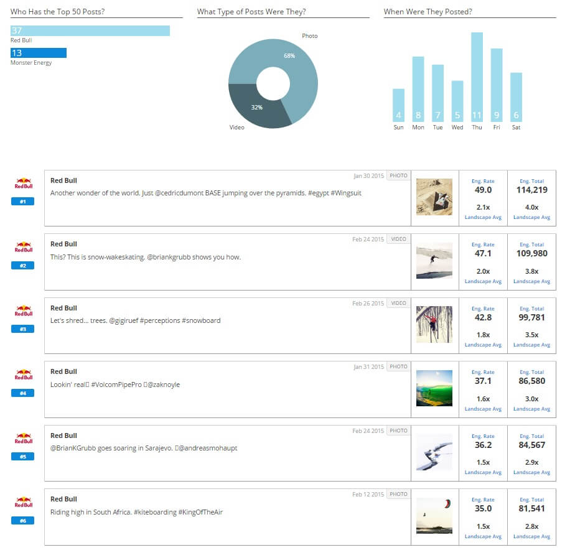This screenshot has height=550, width=575.
Task: Click the engagement rate value 37.1
Action: [x=483, y=381]
